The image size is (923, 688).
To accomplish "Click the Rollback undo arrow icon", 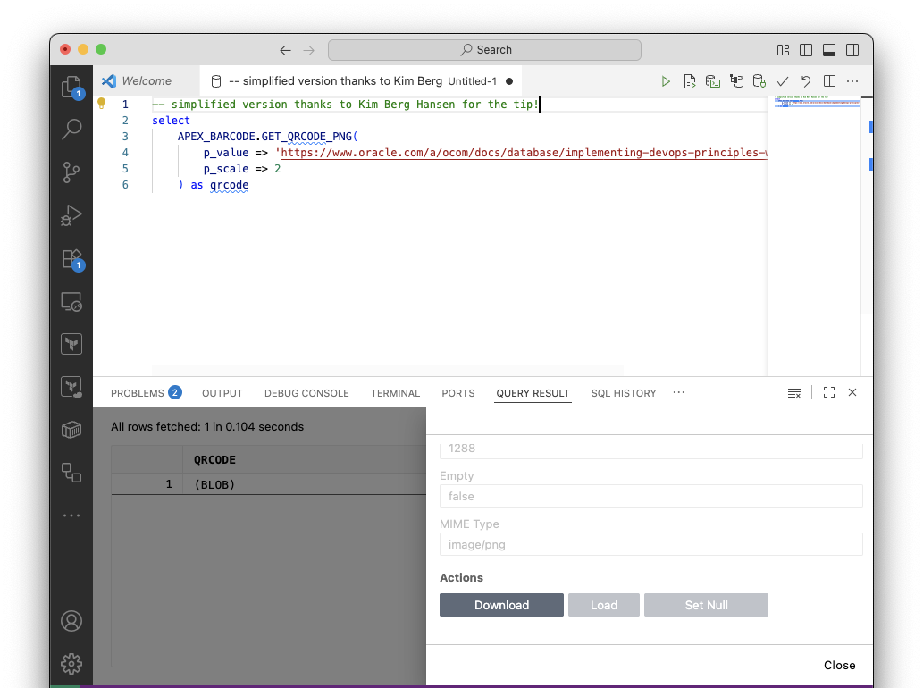I will (806, 81).
